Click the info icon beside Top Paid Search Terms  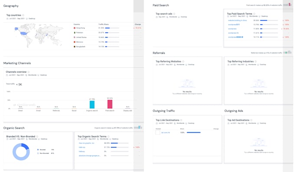(x=254, y=14)
